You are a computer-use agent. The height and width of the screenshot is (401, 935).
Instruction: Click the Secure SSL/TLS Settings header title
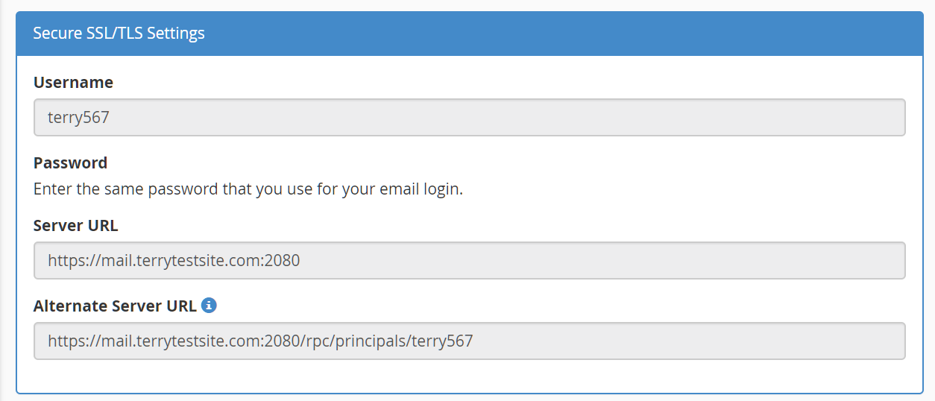119,34
